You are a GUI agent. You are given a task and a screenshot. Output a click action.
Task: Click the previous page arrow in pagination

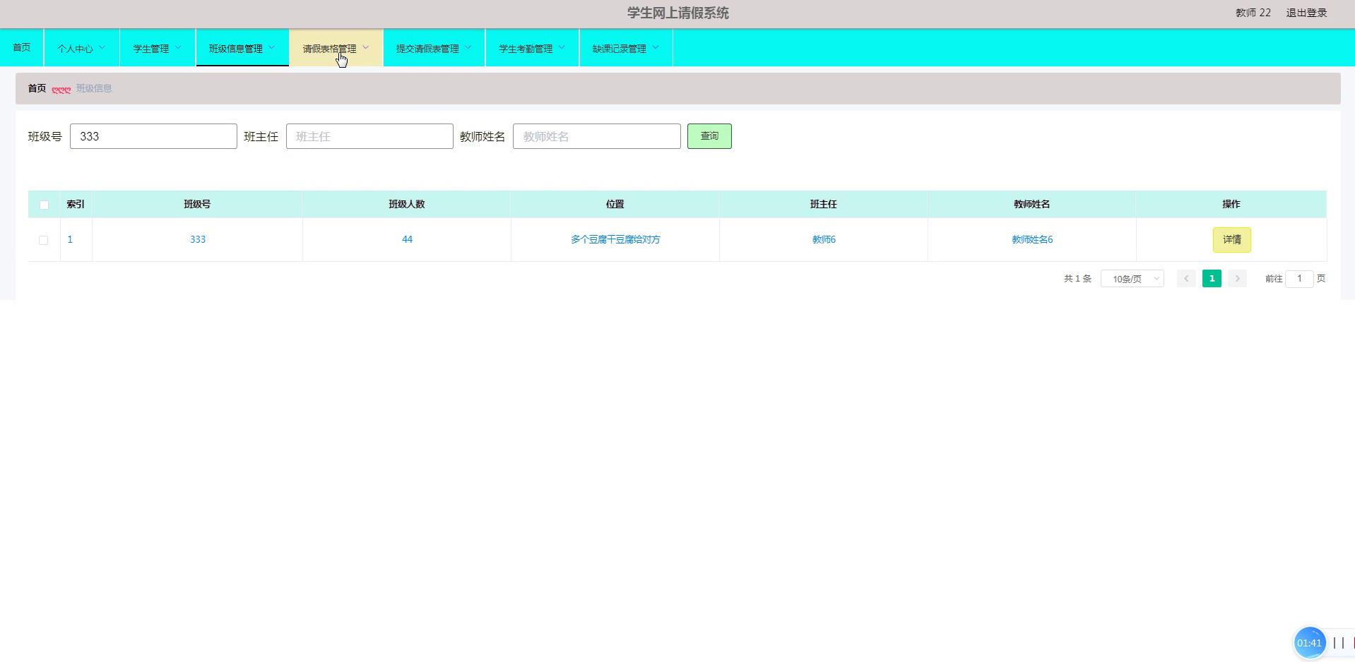[1186, 279]
